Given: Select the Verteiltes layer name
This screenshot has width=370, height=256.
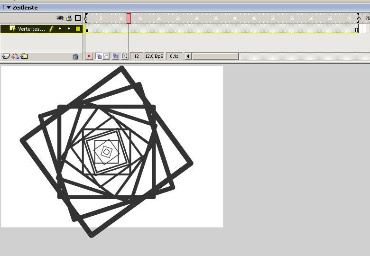Looking at the screenshot, I should coord(31,29).
